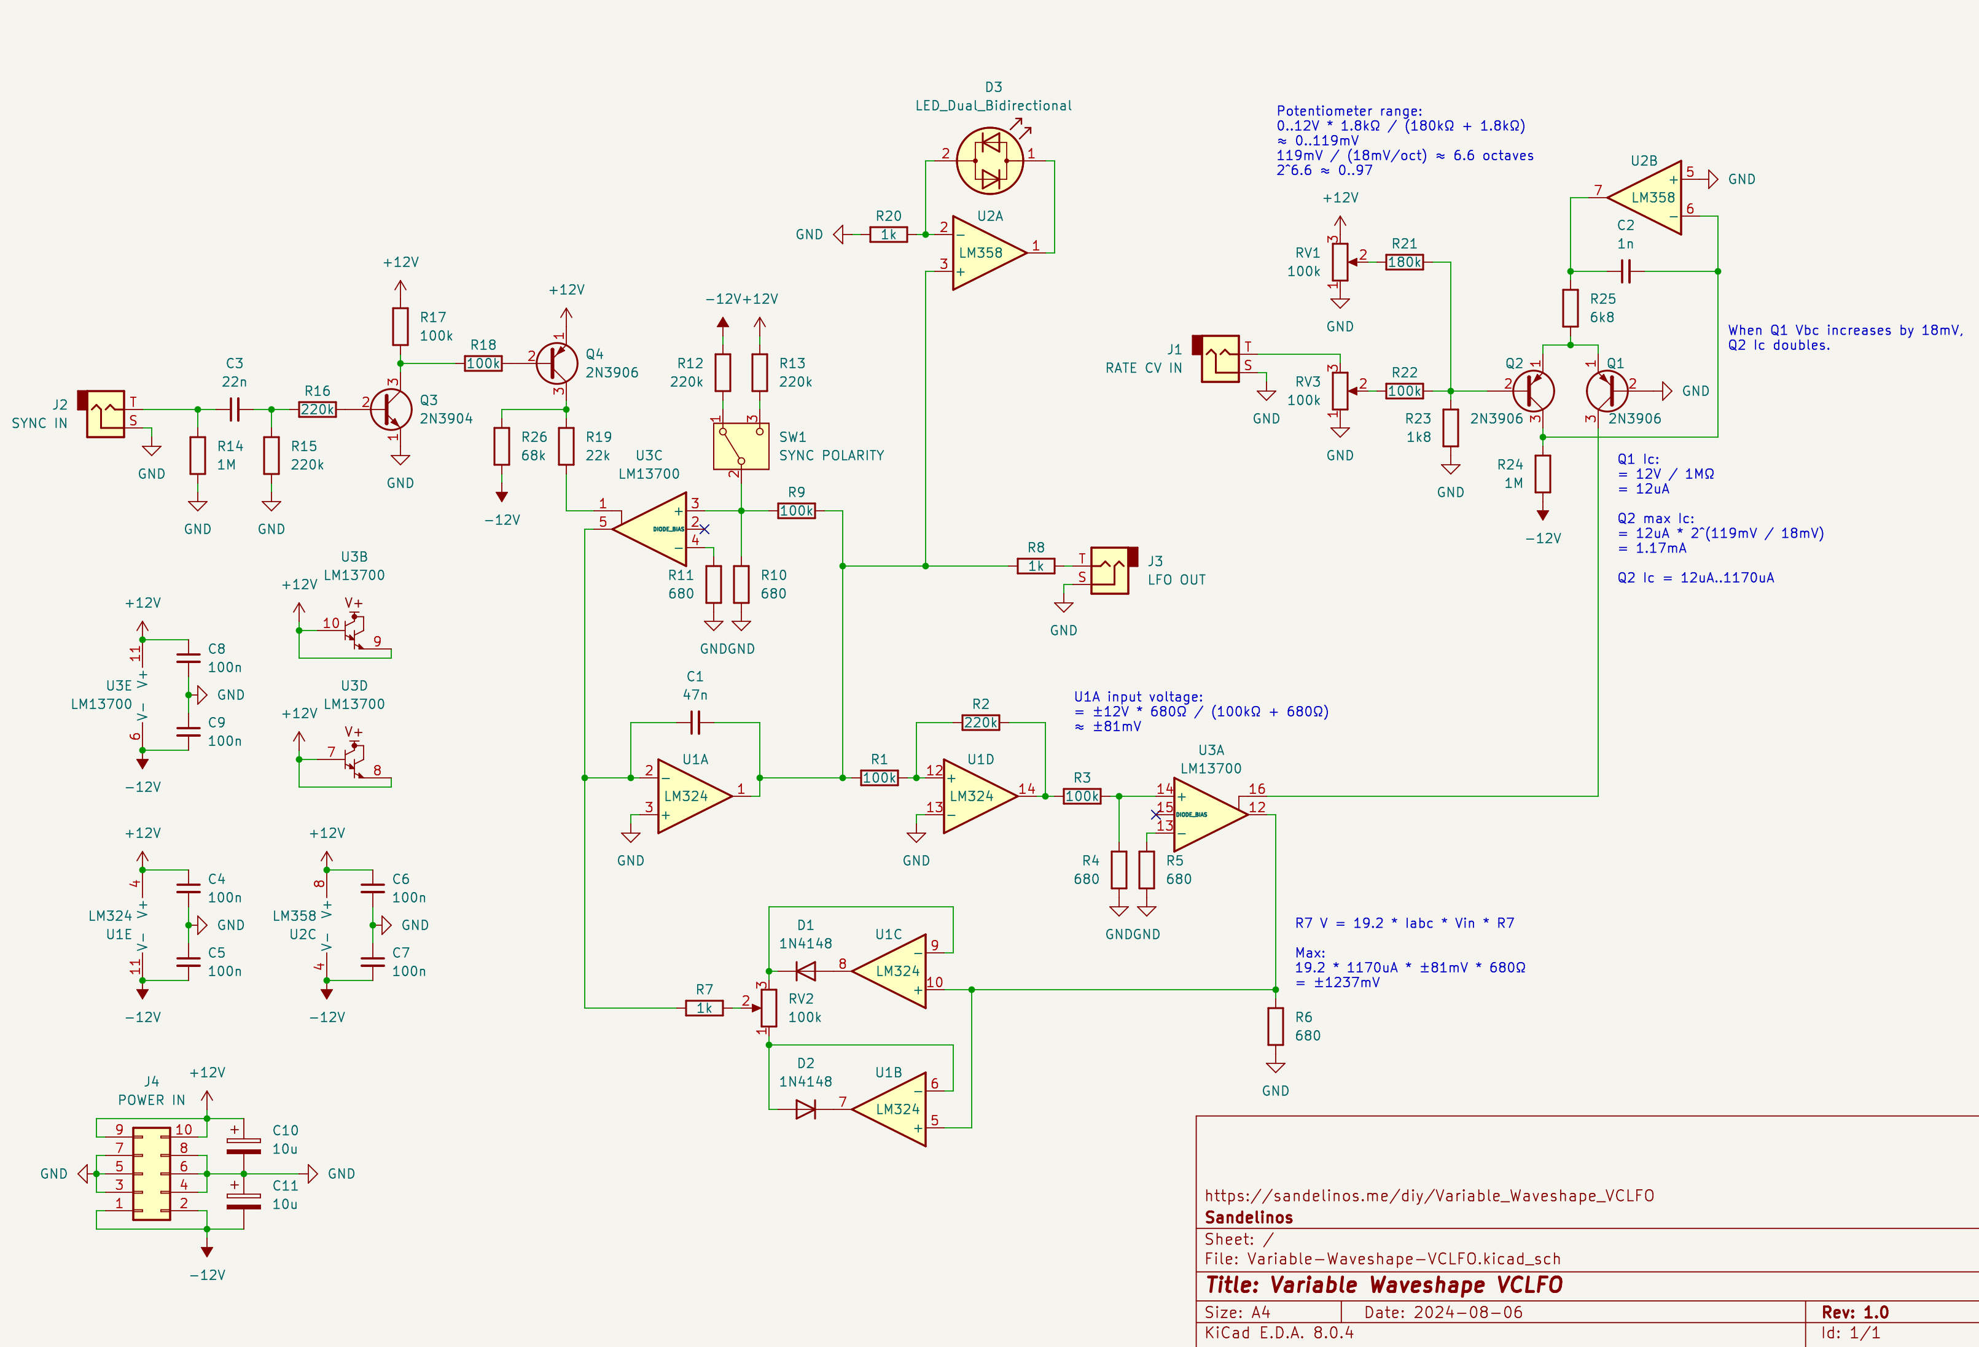Click the U3A LM13700 amplifier symbol
This screenshot has width=1979, height=1347.
point(1211,814)
